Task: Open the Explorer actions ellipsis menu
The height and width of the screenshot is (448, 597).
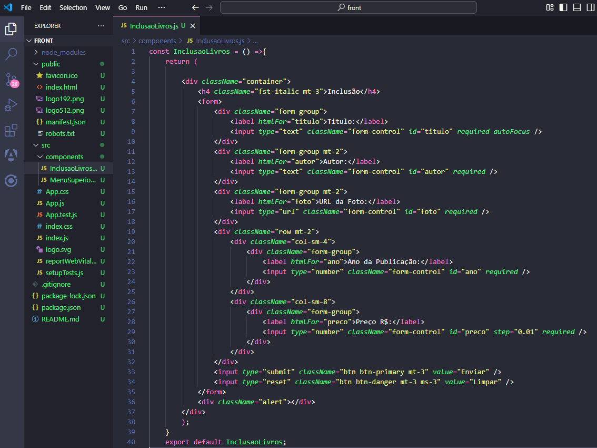Action: (102, 25)
